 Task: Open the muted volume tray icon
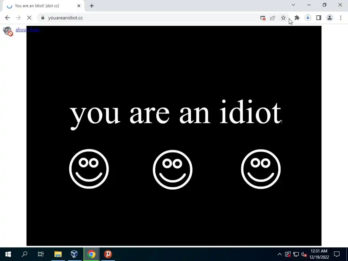(304, 254)
